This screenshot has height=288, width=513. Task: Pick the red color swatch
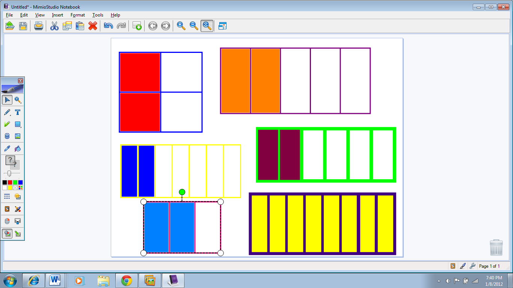click(x=10, y=182)
